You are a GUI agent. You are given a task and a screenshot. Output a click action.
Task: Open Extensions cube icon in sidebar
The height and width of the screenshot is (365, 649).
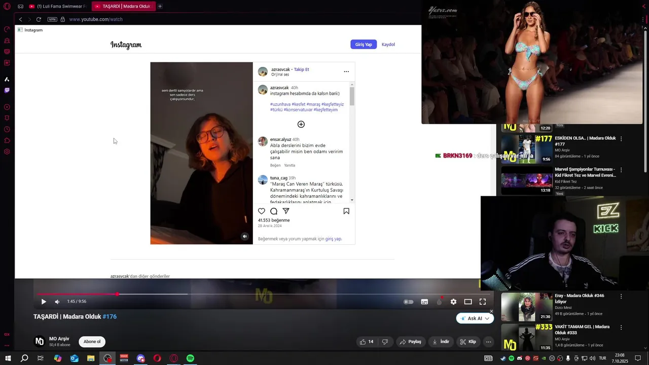(7, 140)
